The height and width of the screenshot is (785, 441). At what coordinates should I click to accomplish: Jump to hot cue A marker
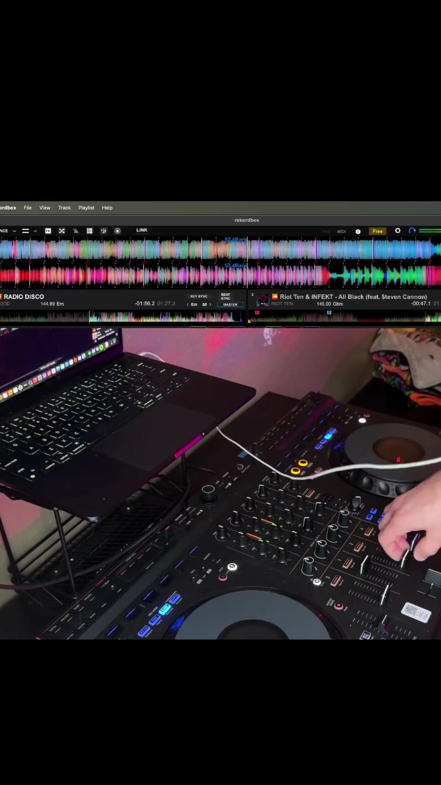point(257,312)
